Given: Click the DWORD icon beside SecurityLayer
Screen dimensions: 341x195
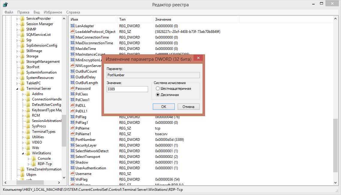Looking at the screenshot, I should 73,145.
